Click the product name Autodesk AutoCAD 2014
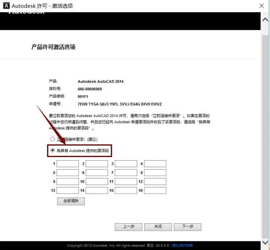The image size is (270, 250). click(x=101, y=81)
